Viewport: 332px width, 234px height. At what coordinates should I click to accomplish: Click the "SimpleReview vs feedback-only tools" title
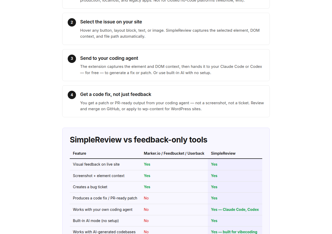coord(139,140)
